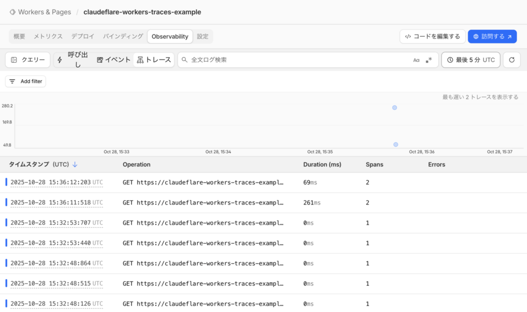527x312 pixels.
Task: Open the trace at 15:32:53:440
Action: point(263,243)
